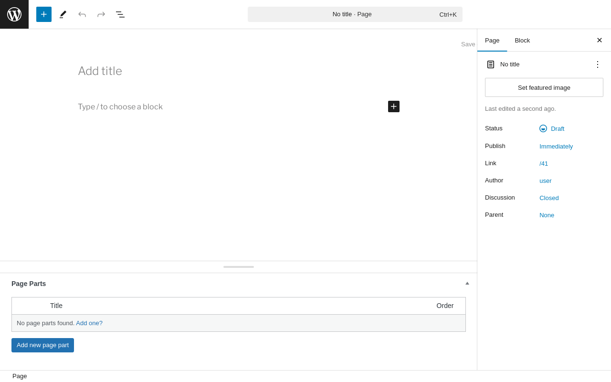Click Set featured image button
The height and width of the screenshot is (382, 611).
(x=544, y=87)
